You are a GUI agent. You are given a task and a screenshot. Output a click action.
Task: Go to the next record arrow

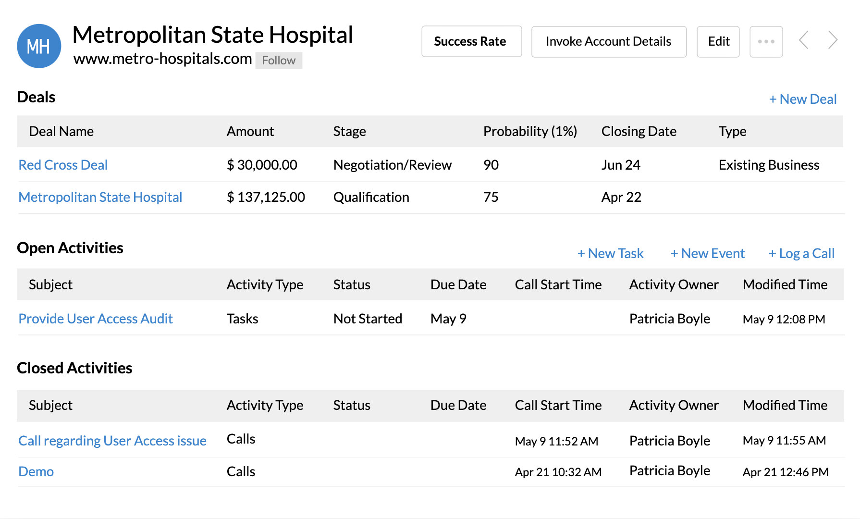click(x=833, y=40)
